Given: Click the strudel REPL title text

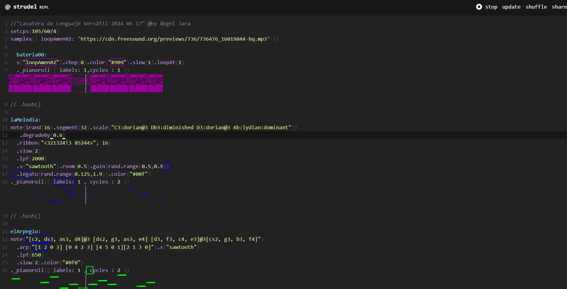Looking at the screenshot, I should [31, 7].
